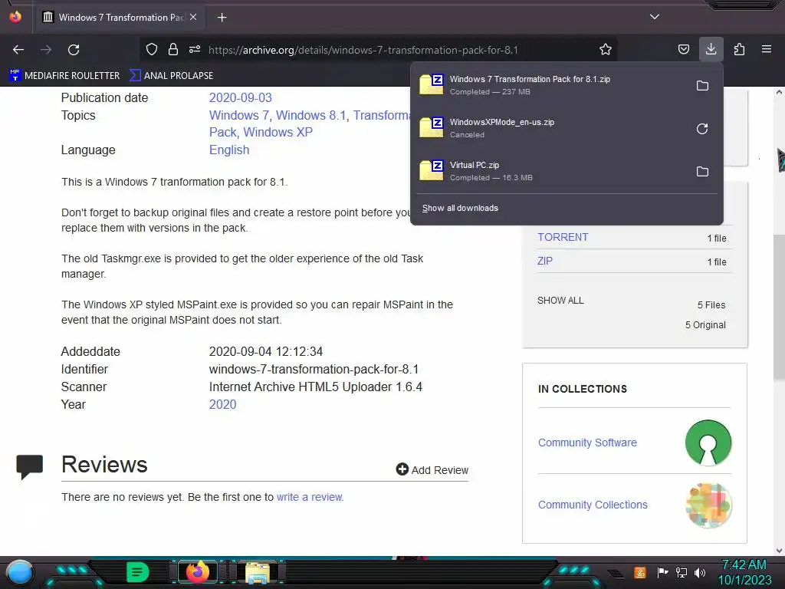The width and height of the screenshot is (785, 589).
Task: Open a new tab with plus button
Action: point(222,18)
